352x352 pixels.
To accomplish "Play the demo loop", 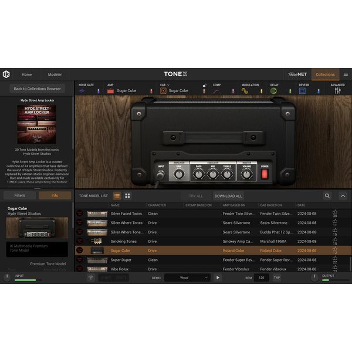I will click(218, 277).
